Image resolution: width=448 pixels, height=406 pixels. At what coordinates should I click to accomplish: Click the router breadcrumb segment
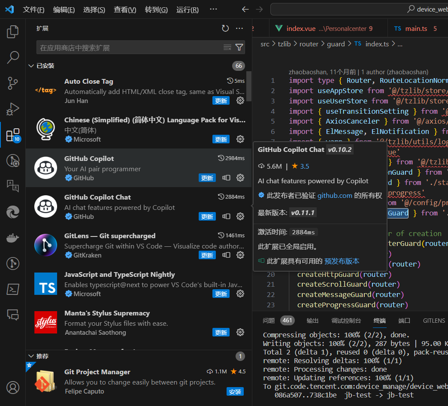pyautogui.click(x=309, y=44)
